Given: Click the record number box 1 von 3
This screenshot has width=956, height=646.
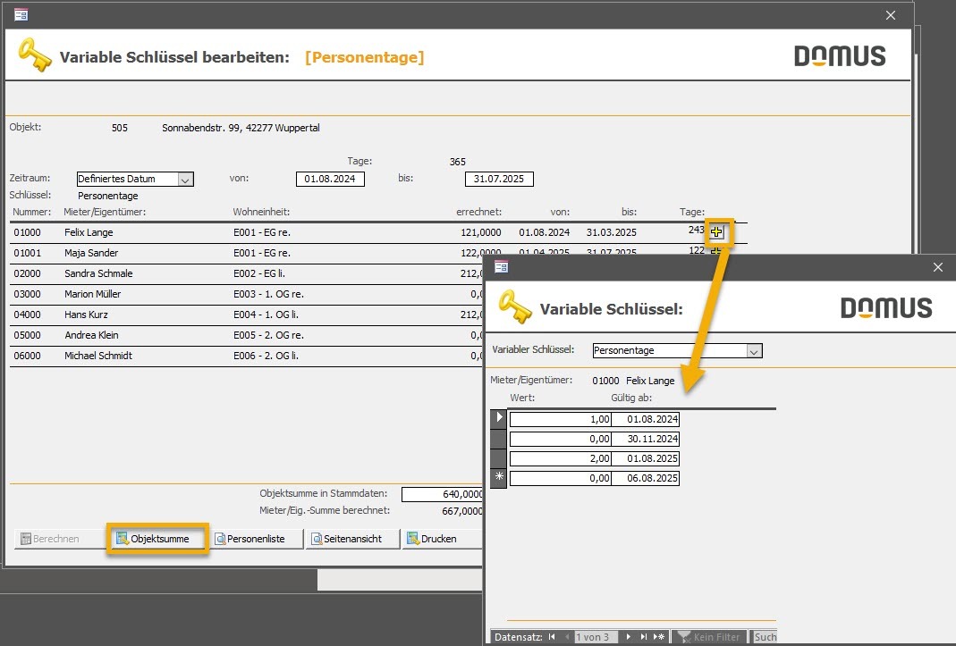Looking at the screenshot, I should (596, 637).
